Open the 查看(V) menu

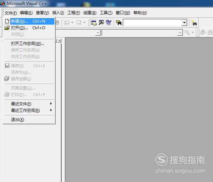pos(42,13)
